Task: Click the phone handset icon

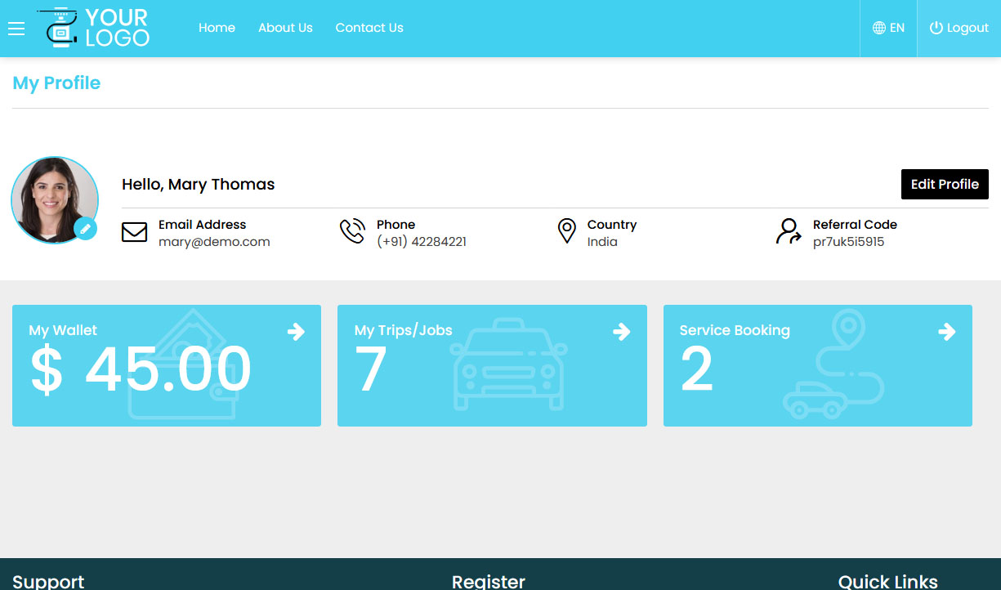Action: coord(352,231)
